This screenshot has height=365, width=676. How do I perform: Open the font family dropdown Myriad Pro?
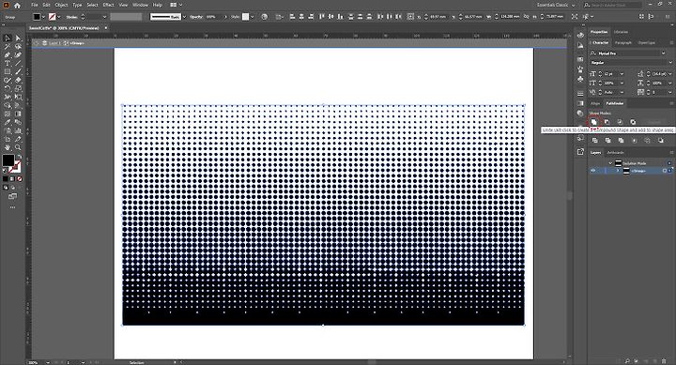pos(663,53)
